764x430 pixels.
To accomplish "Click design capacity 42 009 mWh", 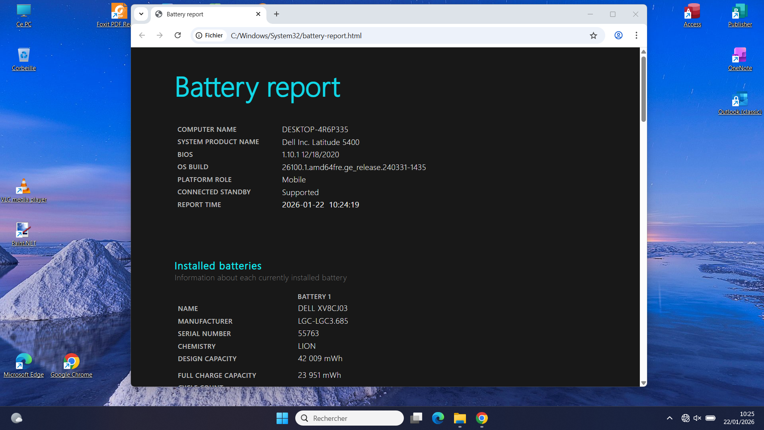I will tap(320, 358).
